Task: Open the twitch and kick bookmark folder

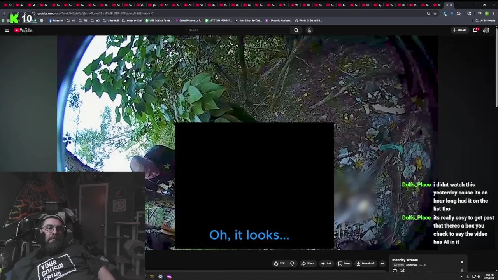Action: pos(132,21)
